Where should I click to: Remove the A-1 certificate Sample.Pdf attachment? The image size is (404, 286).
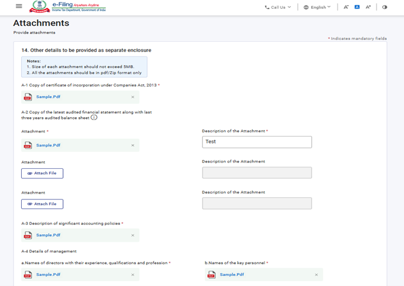click(133, 97)
